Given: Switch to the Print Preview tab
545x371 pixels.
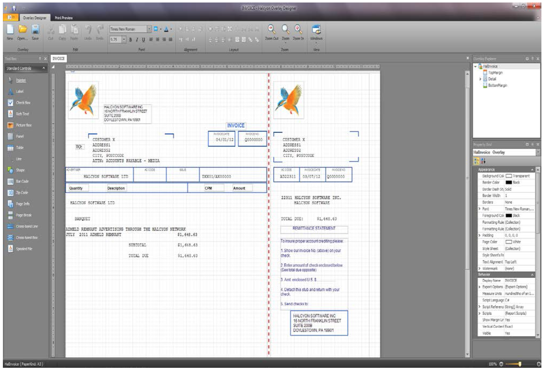Looking at the screenshot, I should (64, 18).
